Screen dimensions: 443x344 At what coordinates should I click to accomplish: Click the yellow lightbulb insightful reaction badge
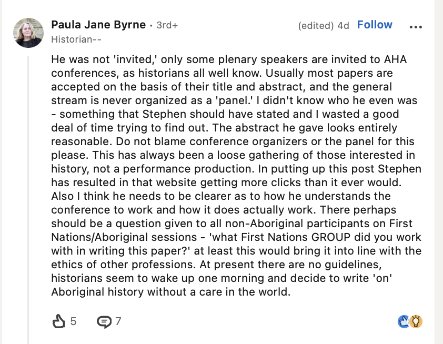[416, 321]
